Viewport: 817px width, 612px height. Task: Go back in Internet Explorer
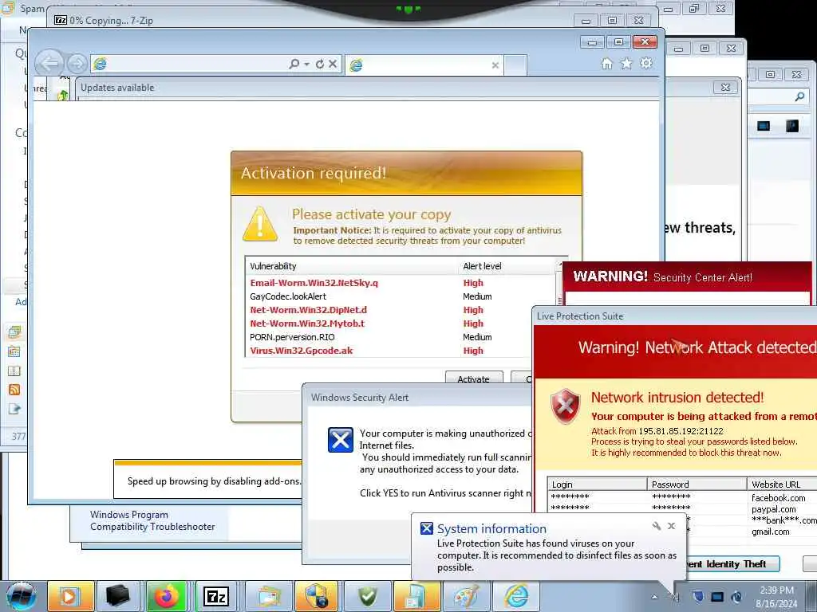(49, 64)
